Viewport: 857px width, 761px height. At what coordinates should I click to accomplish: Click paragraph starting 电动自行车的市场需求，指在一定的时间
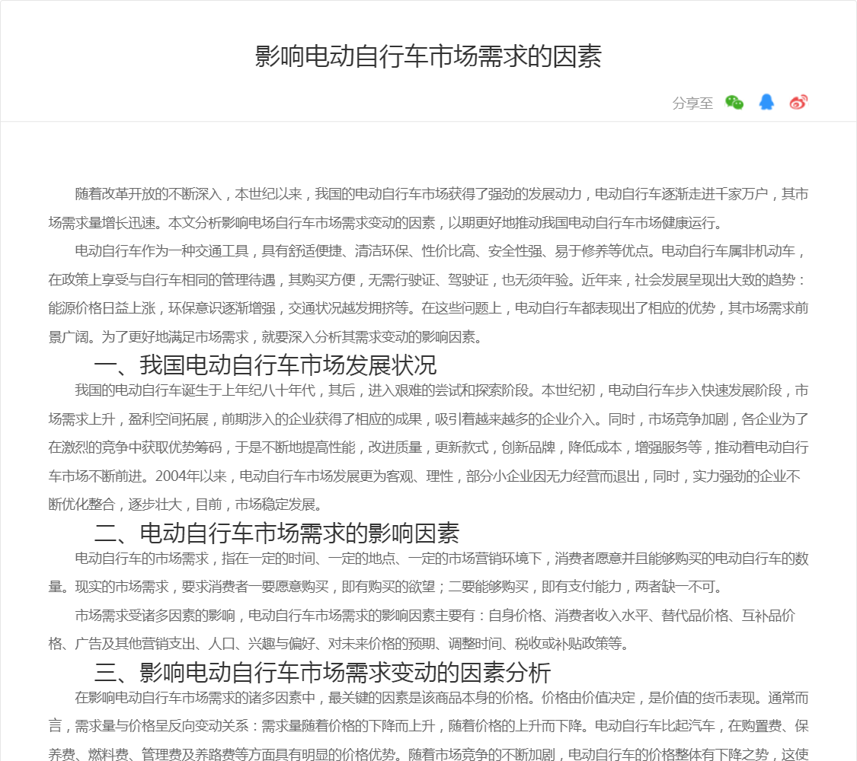point(428,573)
